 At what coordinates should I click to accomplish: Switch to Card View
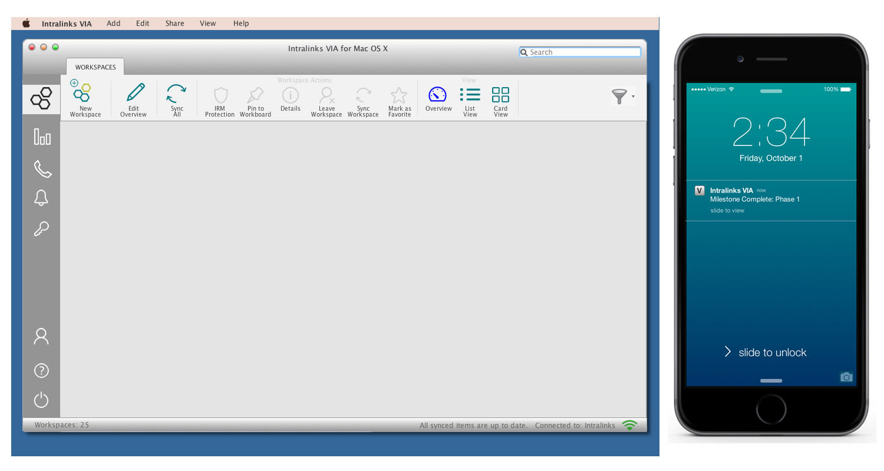[500, 101]
